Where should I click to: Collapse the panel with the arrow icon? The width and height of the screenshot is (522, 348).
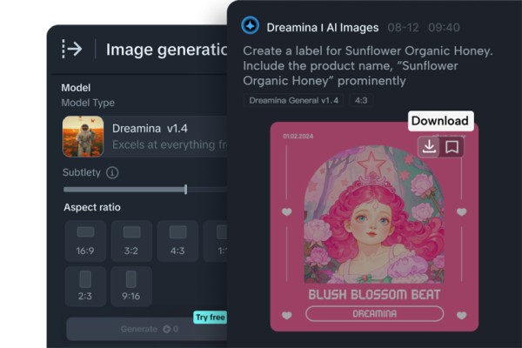point(72,49)
